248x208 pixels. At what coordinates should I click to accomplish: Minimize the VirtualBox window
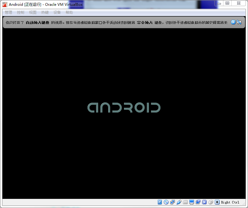coord(219,3)
